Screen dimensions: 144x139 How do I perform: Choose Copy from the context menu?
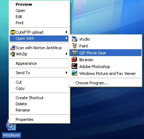point(39,88)
